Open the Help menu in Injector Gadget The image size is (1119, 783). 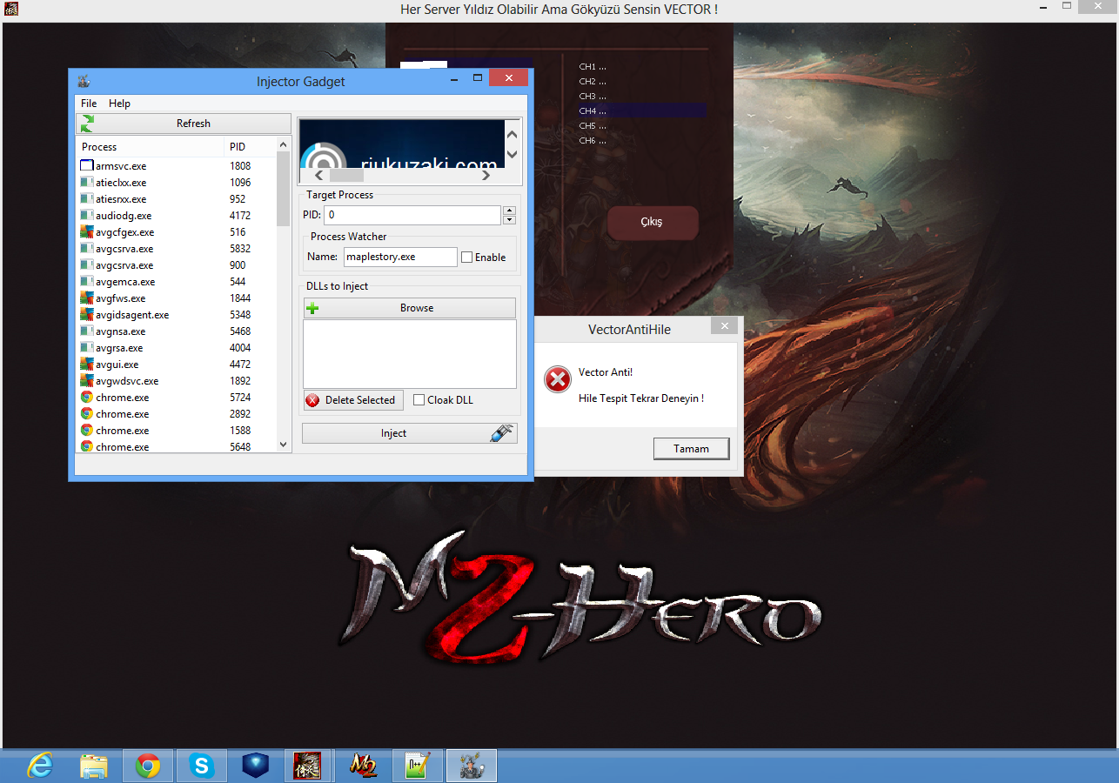click(x=119, y=104)
